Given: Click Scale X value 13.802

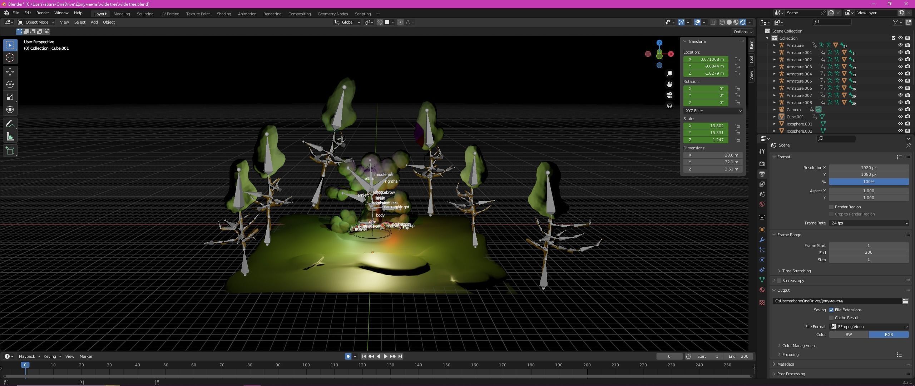Looking at the screenshot, I should [706, 126].
